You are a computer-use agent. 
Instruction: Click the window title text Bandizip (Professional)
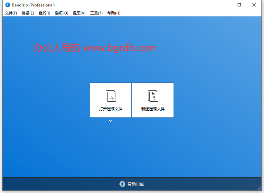[x=33, y=5]
